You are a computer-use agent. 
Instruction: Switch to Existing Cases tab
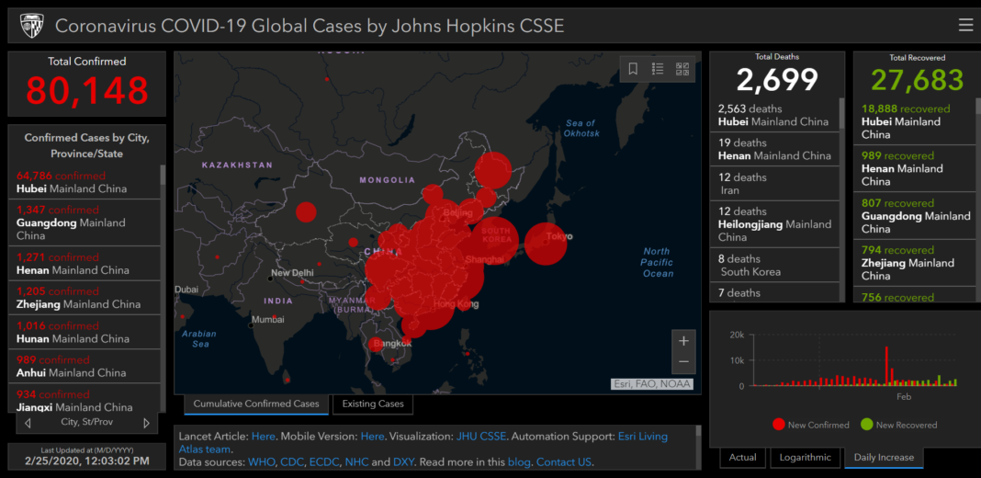point(373,404)
